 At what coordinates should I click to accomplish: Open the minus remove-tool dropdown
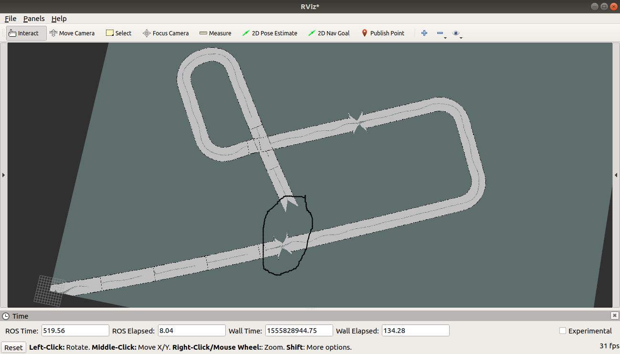tap(441, 33)
